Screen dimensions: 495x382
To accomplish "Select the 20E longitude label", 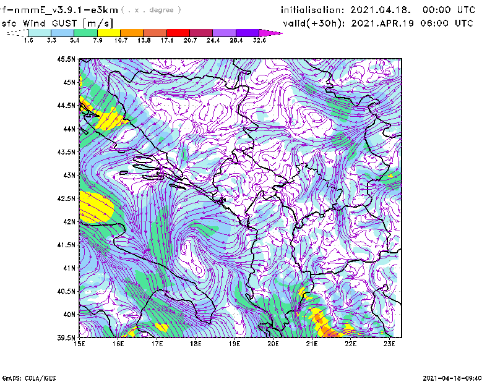I will [x=273, y=344].
